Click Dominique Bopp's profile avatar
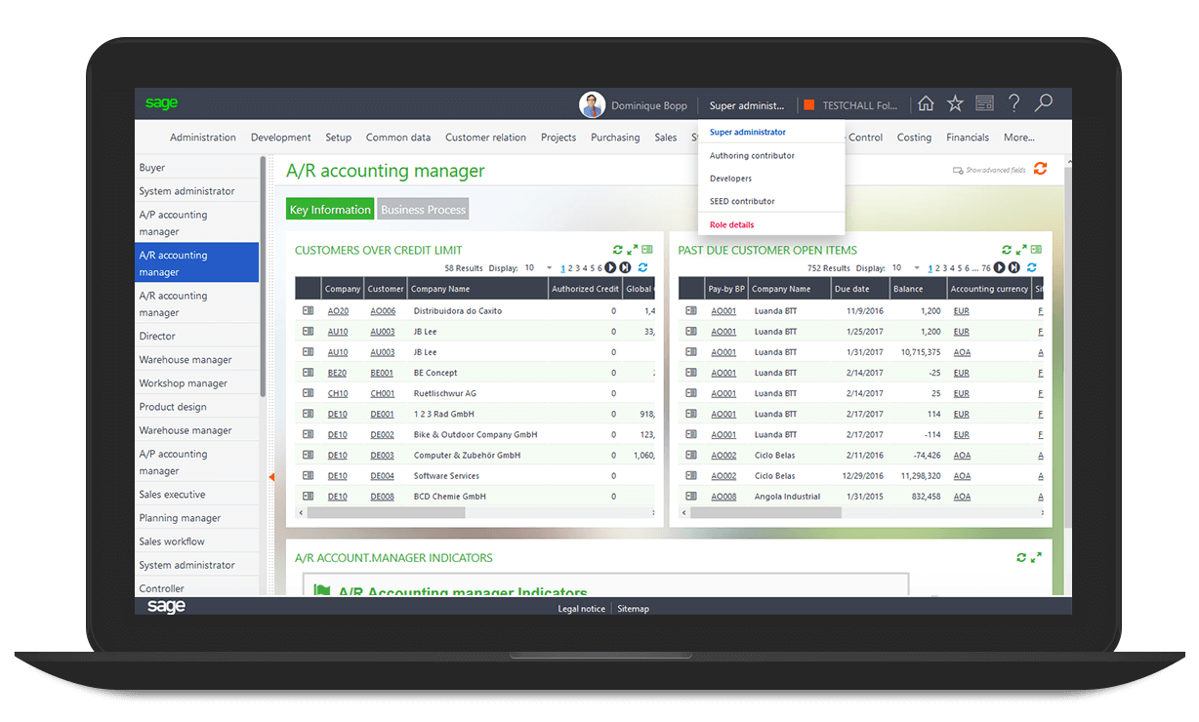The height and width of the screenshot is (722, 1199). (592, 105)
